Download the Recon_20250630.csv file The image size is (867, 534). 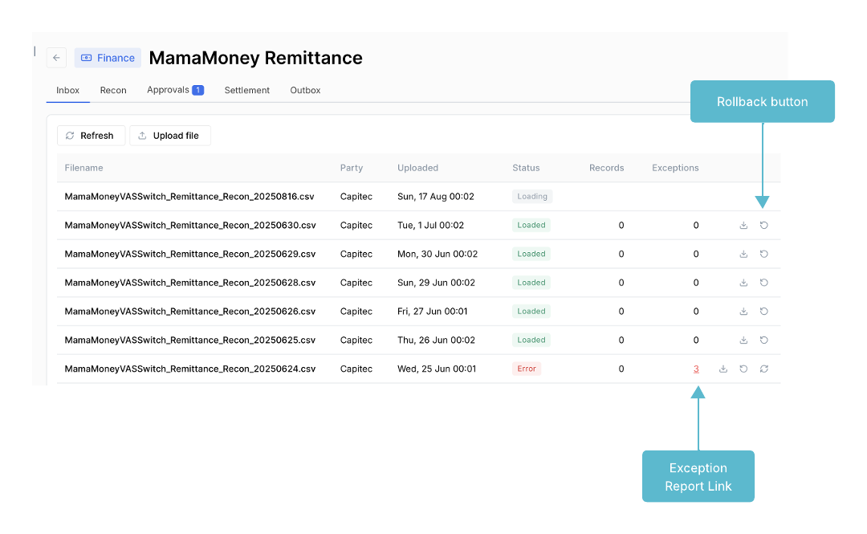click(743, 225)
